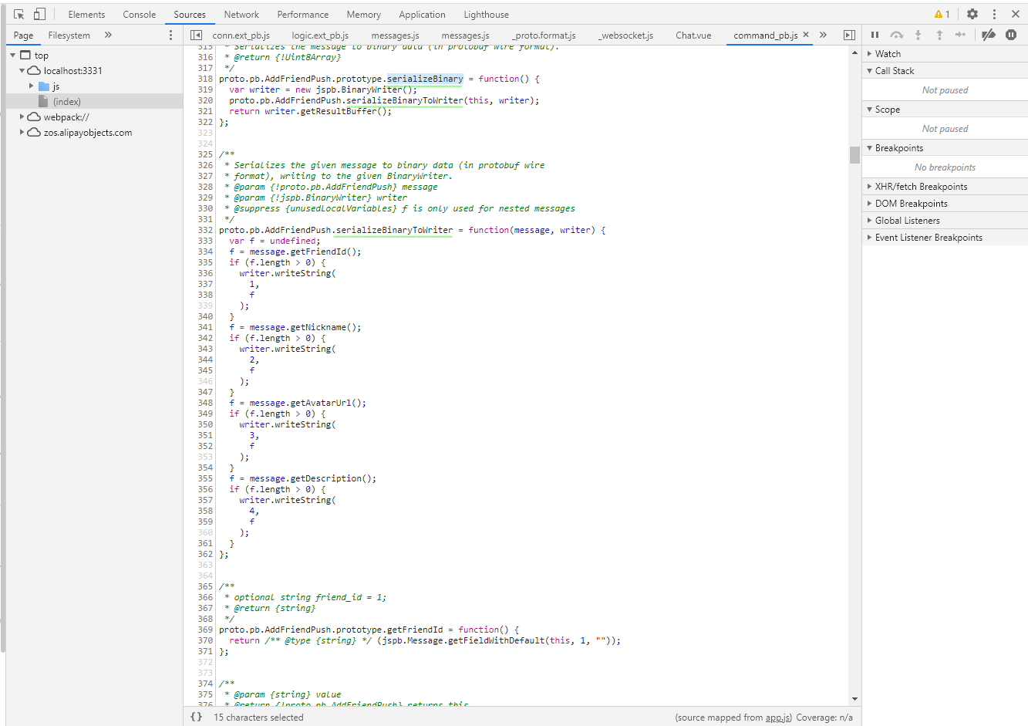The image size is (1028, 726).
Task: Open the Memory tab
Action: coord(363,15)
